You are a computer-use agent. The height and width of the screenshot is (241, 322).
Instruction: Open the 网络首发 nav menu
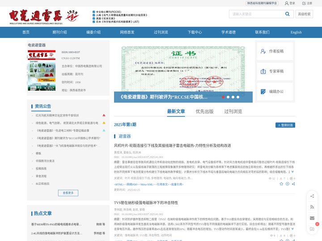click(127, 32)
